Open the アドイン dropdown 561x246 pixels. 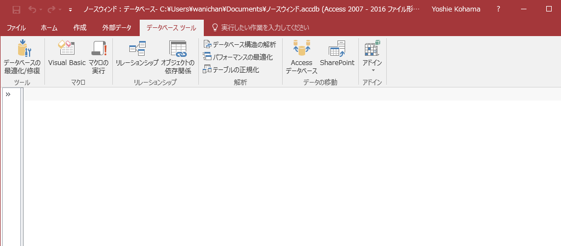[x=372, y=56]
